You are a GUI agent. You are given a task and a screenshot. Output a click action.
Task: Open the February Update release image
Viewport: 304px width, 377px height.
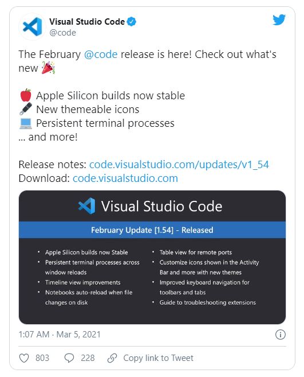point(152,257)
